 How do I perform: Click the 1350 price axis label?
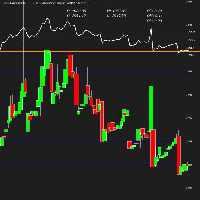coord(189,25)
